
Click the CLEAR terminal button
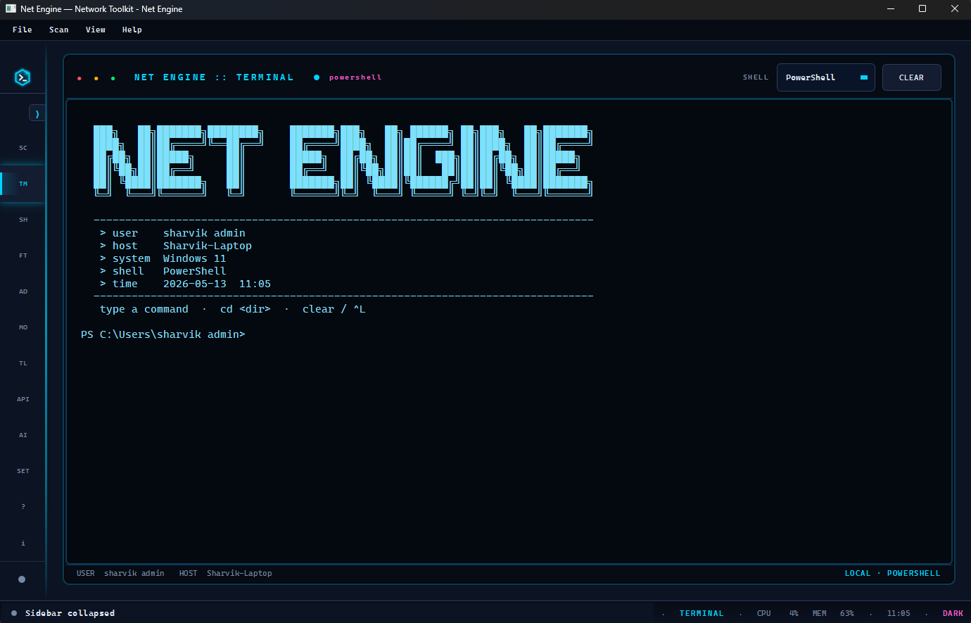[x=911, y=77]
